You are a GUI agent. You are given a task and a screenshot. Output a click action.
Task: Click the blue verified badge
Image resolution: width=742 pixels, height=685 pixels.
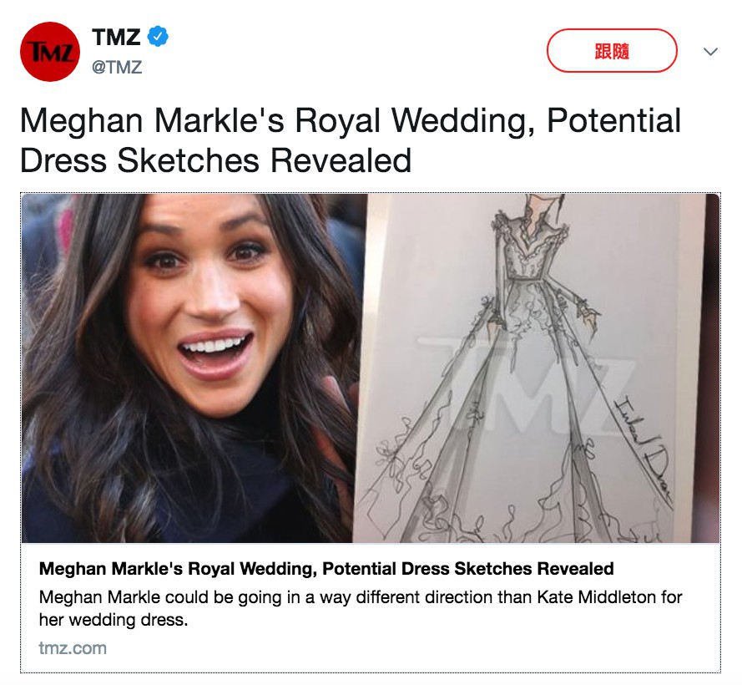click(159, 37)
